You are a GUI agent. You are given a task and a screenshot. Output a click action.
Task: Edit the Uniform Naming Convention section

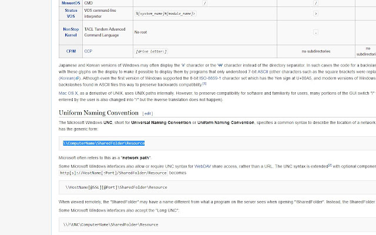click(x=148, y=113)
